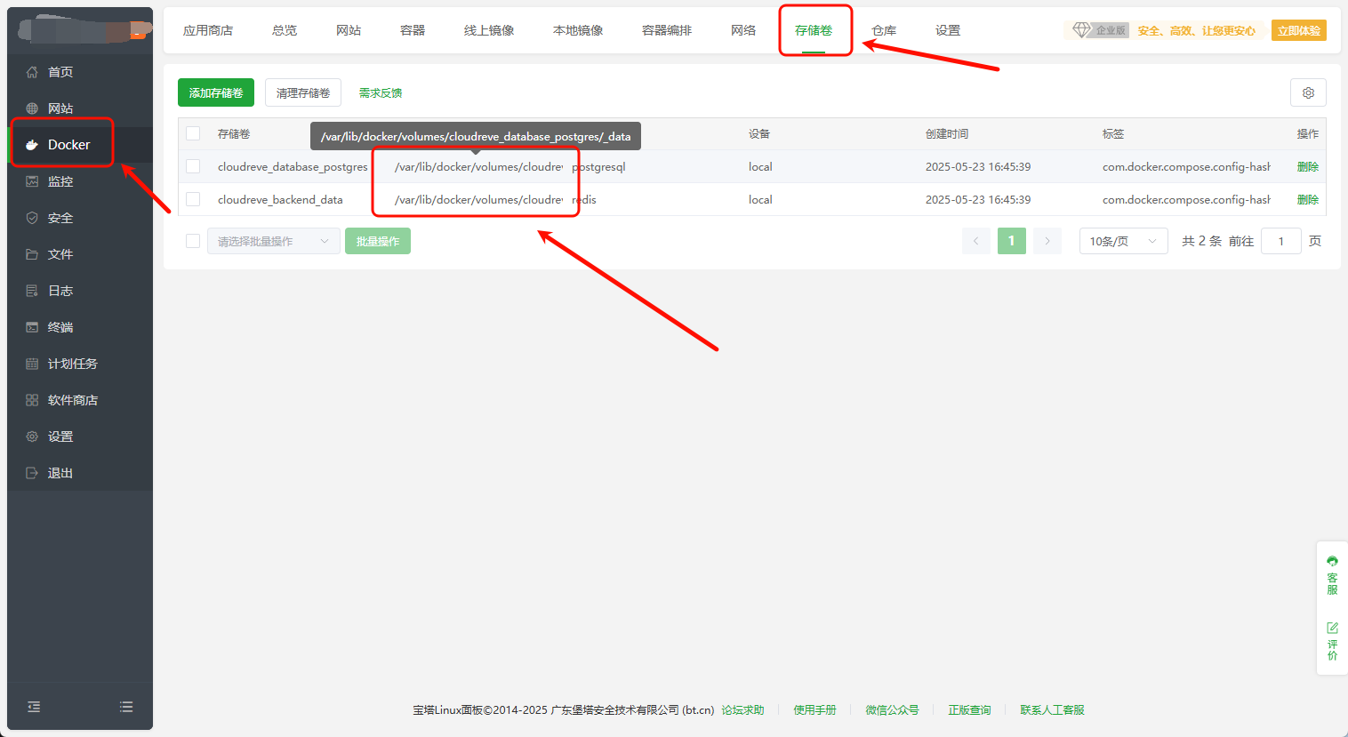Click the table settings gear icon
The height and width of the screenshot is (737, 1348).
pos(1308,92)
